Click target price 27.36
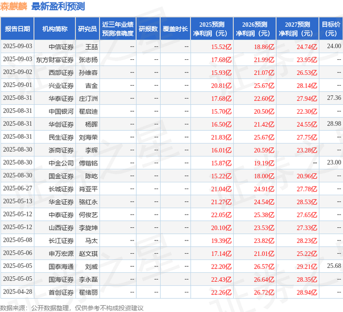The image size is (343, 312). 334,98
